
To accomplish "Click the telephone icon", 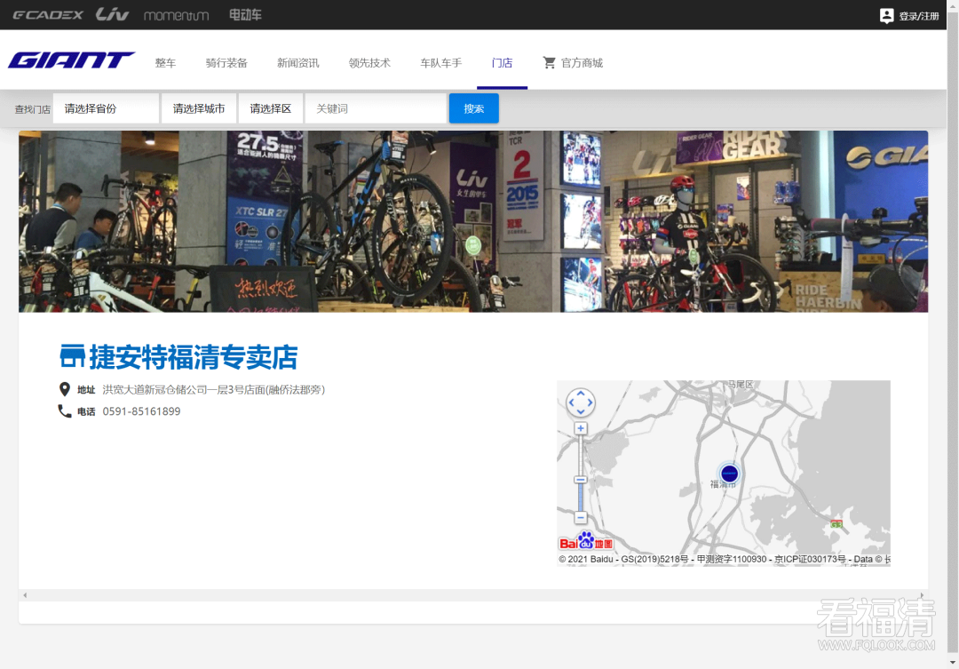I will [64, 410].
